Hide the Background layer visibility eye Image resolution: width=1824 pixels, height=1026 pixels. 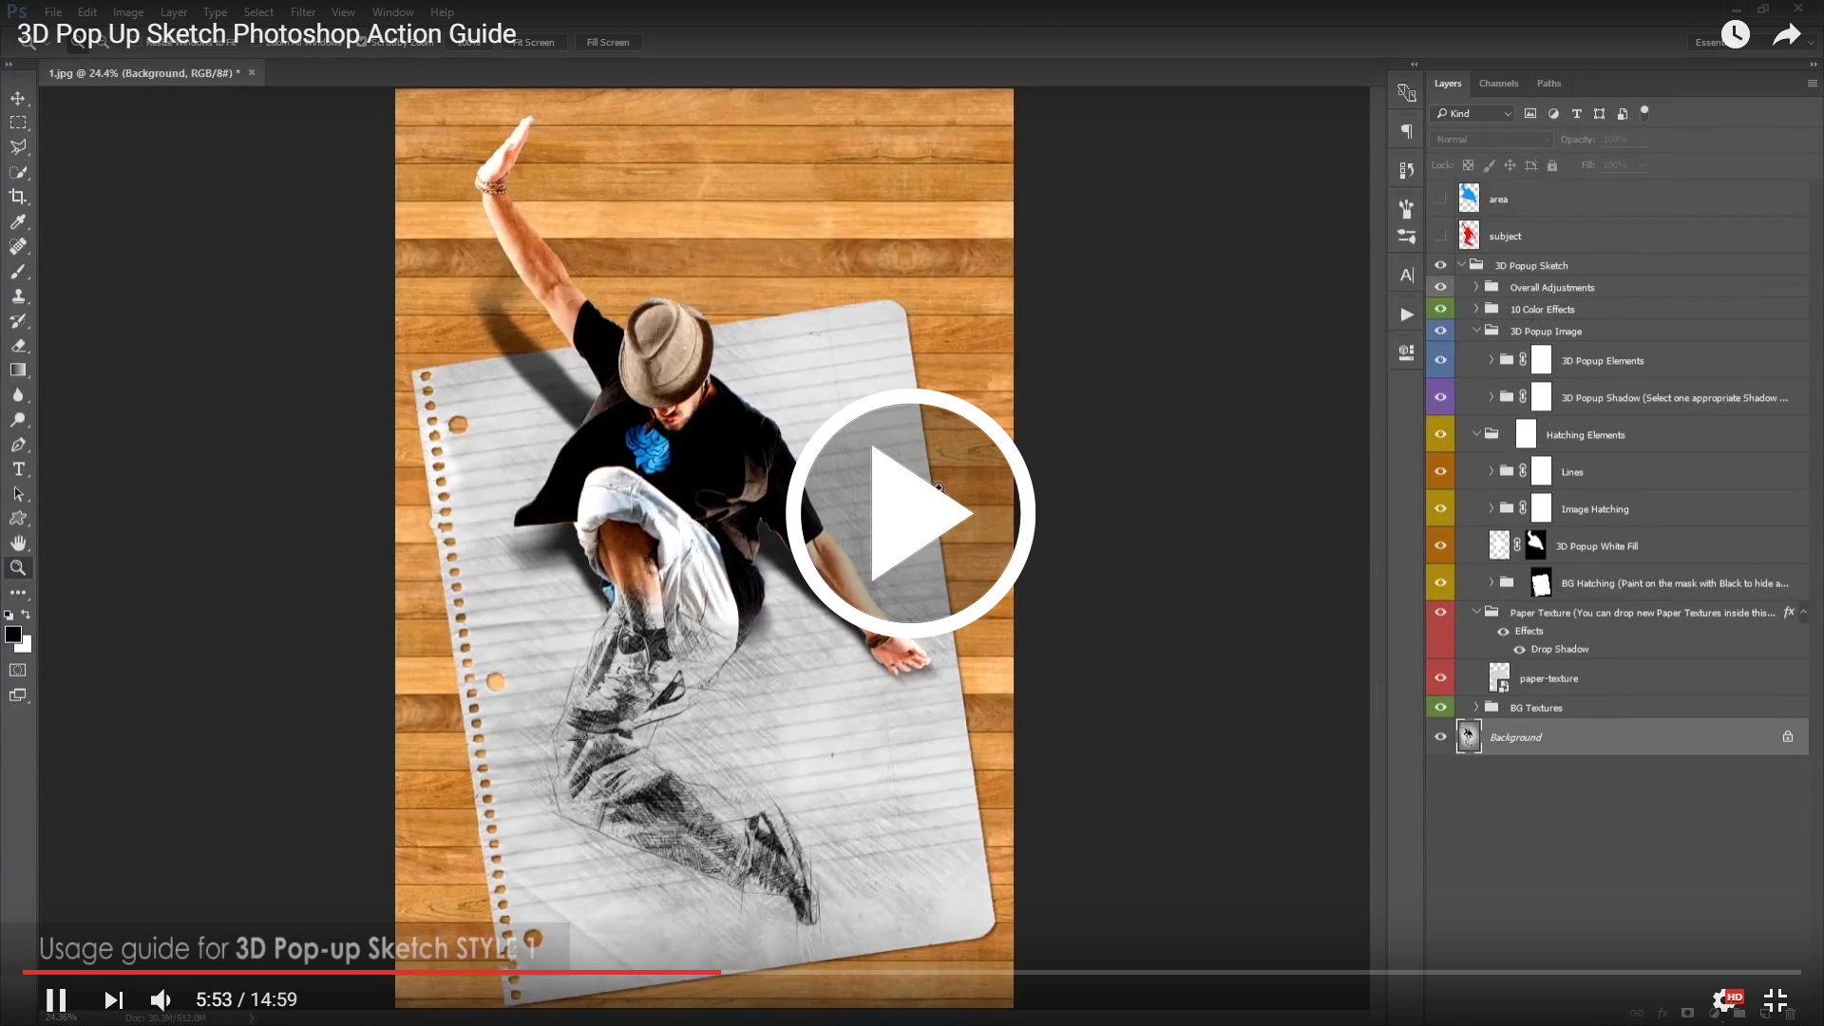(x=1440, y=737)
